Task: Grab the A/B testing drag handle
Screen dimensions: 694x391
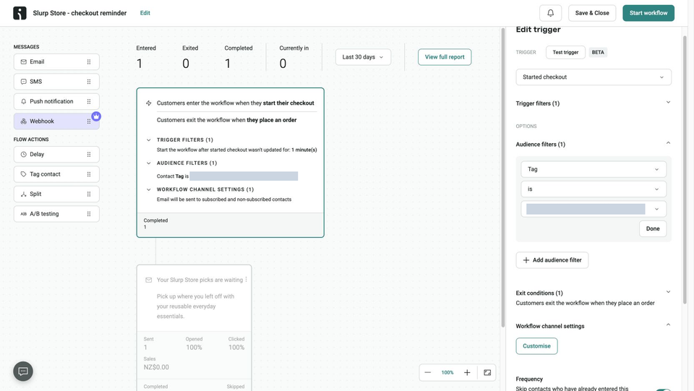Action: tap(88, 214)
